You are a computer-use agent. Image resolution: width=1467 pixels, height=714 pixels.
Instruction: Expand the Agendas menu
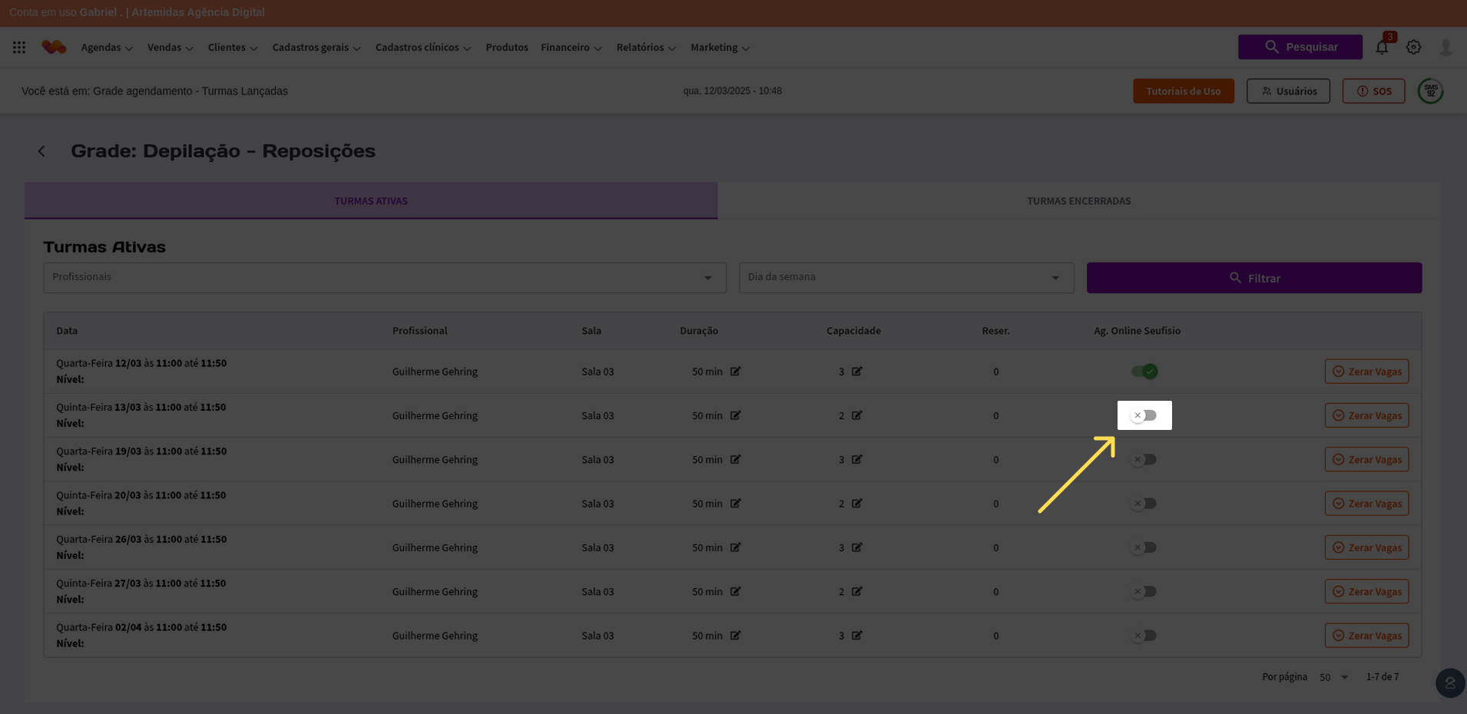pyautogui.click(x=107, y=48)
